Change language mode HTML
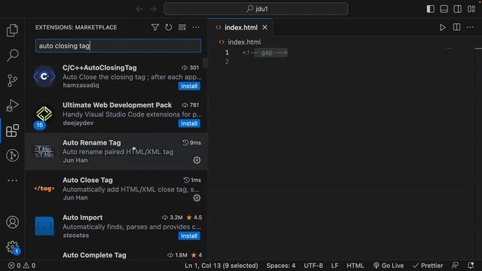Viewport: 482px width, 271px height. pyautogui.click(x=355, y=266)
